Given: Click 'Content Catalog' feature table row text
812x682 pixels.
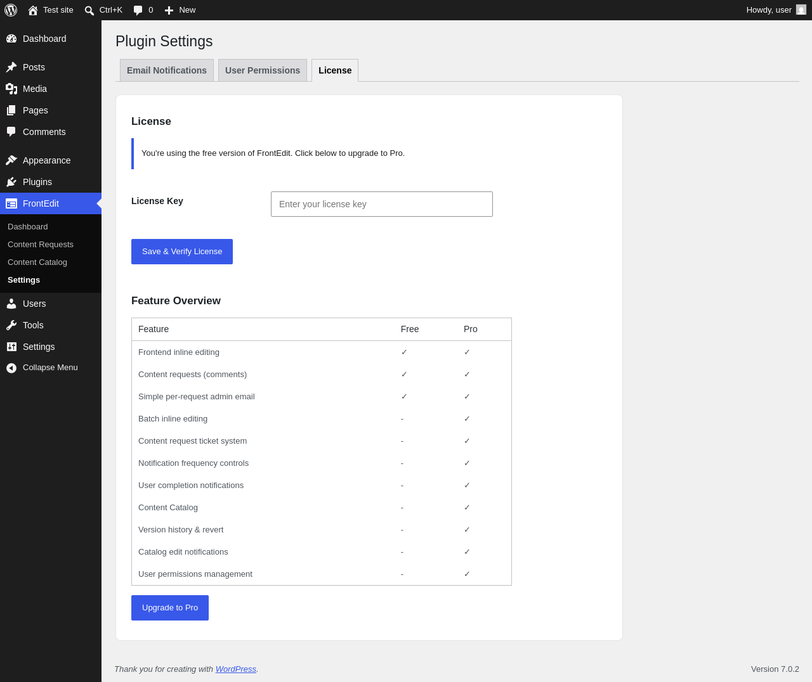Looking at the screenshot, I should (x=168, y=508).
